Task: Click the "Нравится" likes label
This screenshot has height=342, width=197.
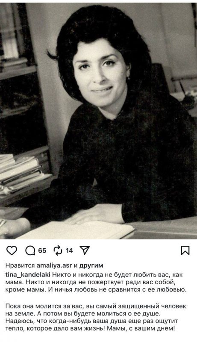Action: click(x=20, y=265)
